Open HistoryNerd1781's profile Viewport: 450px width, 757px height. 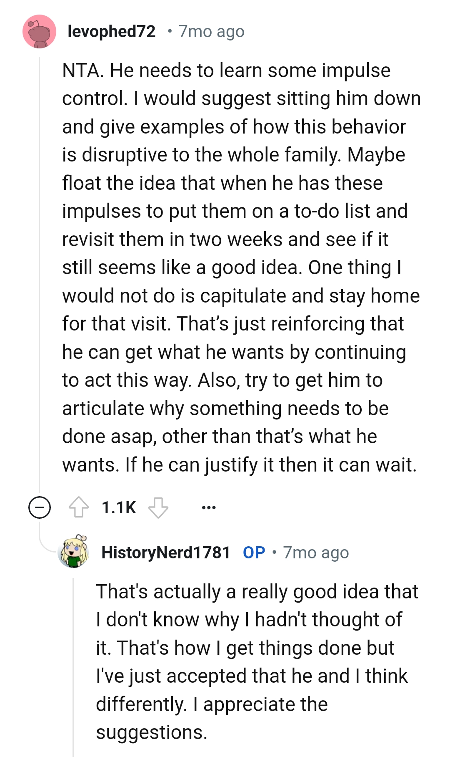(x=166, y=552)
